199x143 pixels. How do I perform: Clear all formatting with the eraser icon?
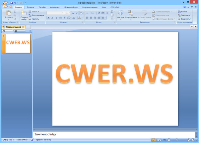click(x=81, y=13)
